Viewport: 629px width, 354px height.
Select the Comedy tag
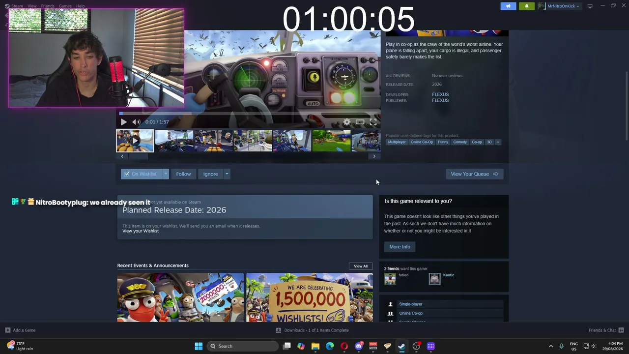point(460,142)
